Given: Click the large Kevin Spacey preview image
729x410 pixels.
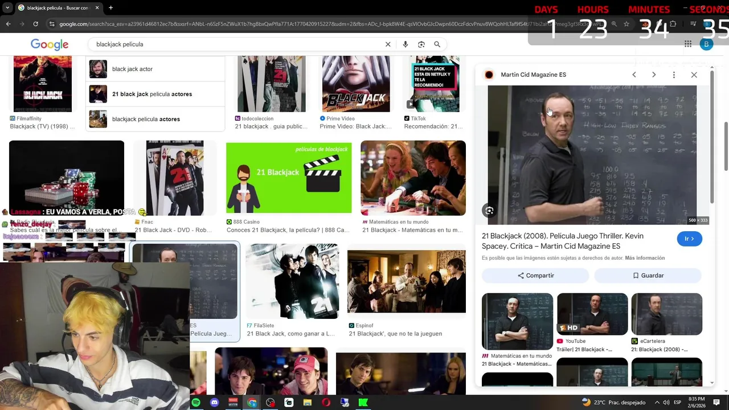Looking at the screenshot, I should pos(592,155).
